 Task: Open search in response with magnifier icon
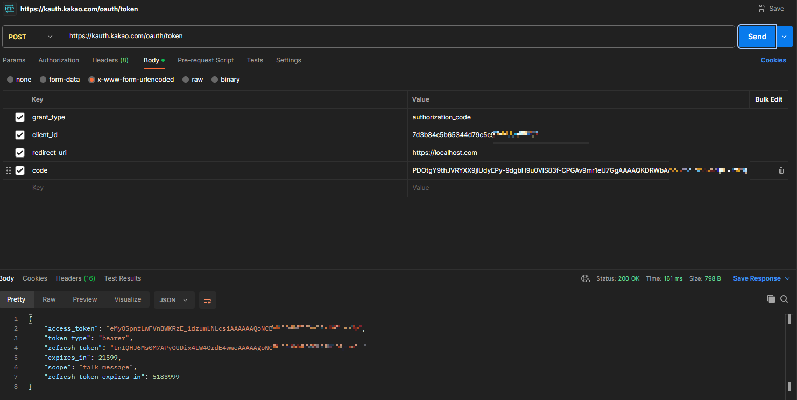click(784, 299)
